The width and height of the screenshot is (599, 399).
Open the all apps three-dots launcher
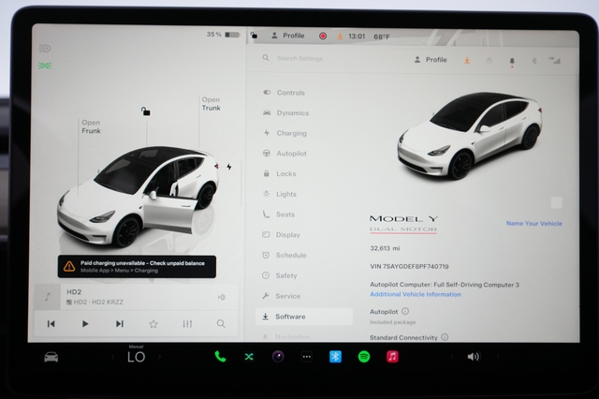[306, 357]
